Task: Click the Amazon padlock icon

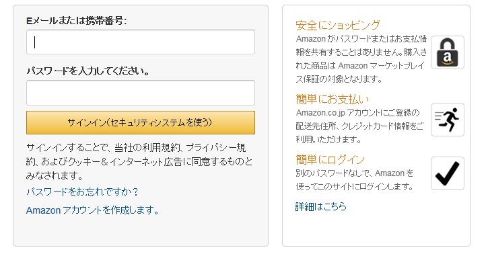Action: click(447, 52)
